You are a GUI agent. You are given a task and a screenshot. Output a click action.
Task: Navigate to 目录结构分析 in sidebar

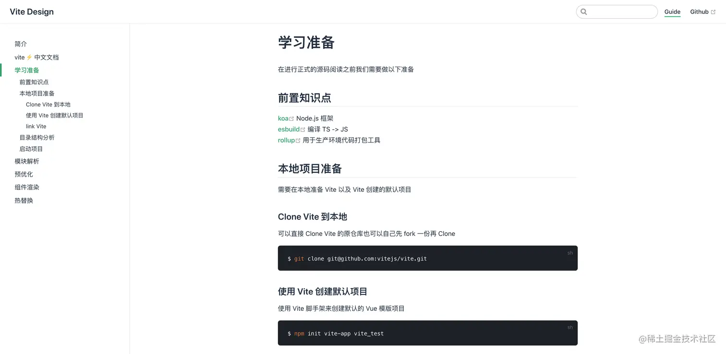(x=37, y=138)
